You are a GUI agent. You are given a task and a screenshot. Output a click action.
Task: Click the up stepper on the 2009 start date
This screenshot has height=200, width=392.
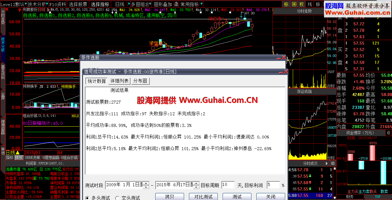pos(146,183)
